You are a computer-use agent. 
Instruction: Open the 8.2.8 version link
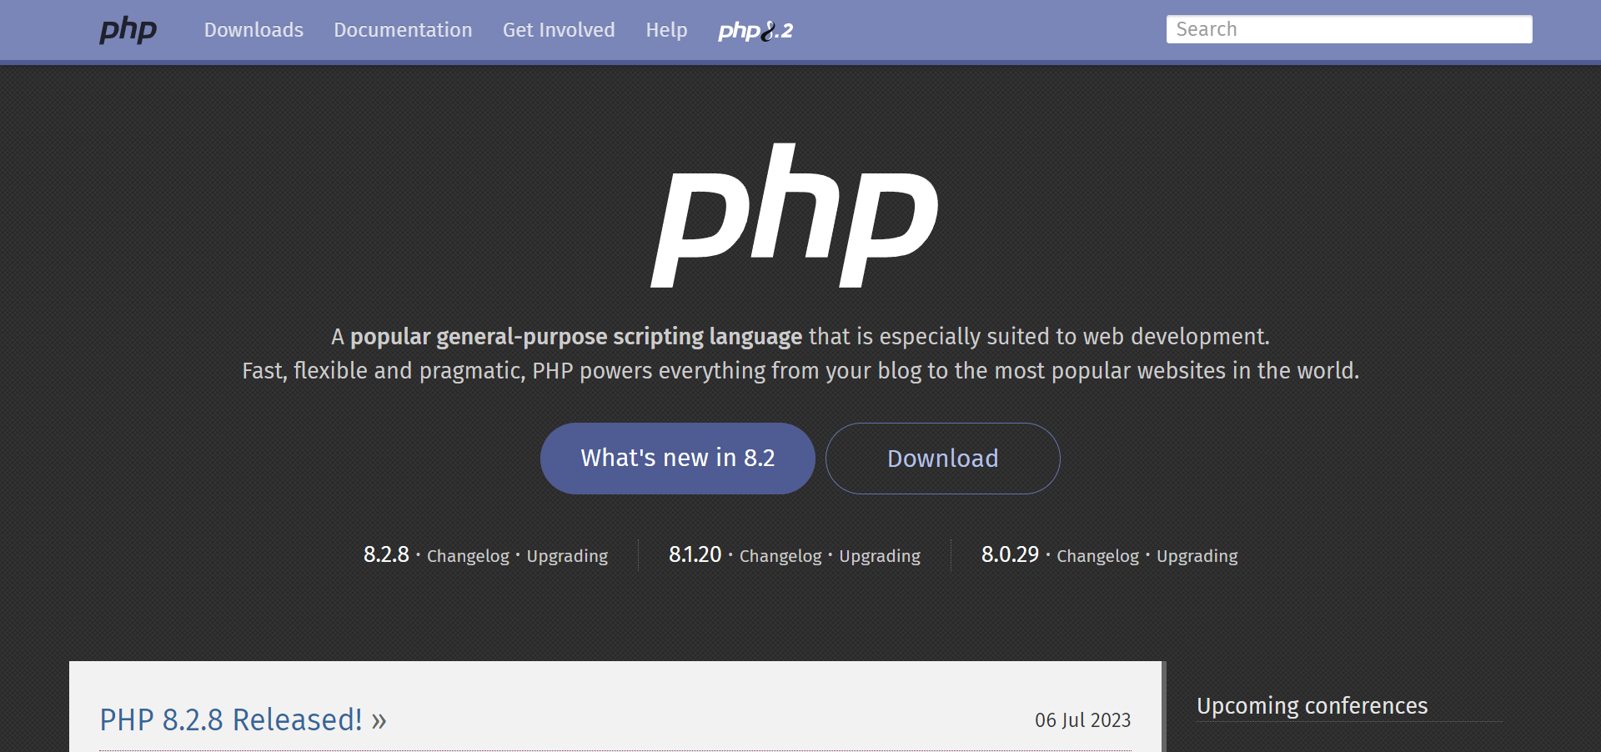tap(386, 554)
